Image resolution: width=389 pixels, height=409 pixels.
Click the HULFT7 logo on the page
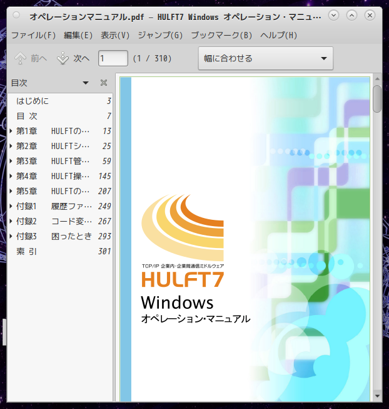pos(183,279)
